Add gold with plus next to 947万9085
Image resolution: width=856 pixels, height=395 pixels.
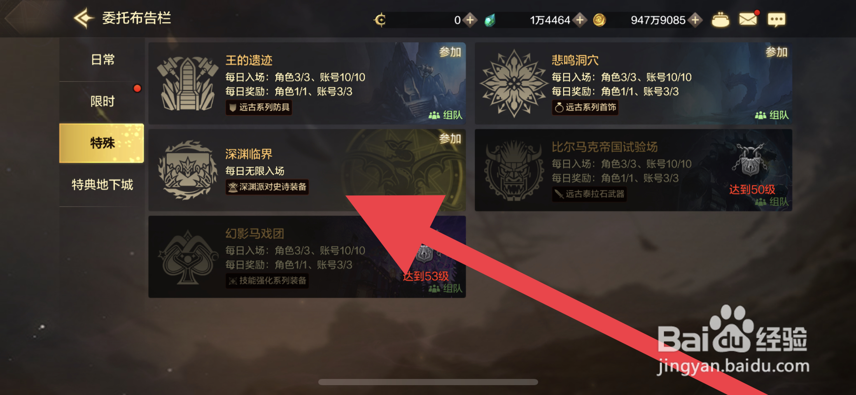pos(695,20)
